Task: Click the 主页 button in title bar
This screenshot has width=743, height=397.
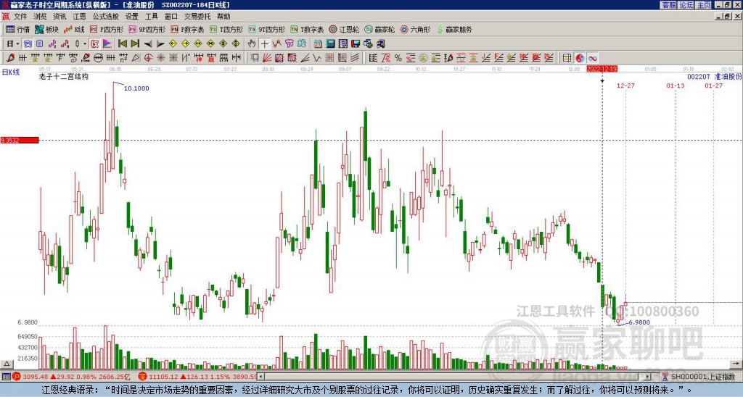Action: pyautogui.click(x=703, y=5)
